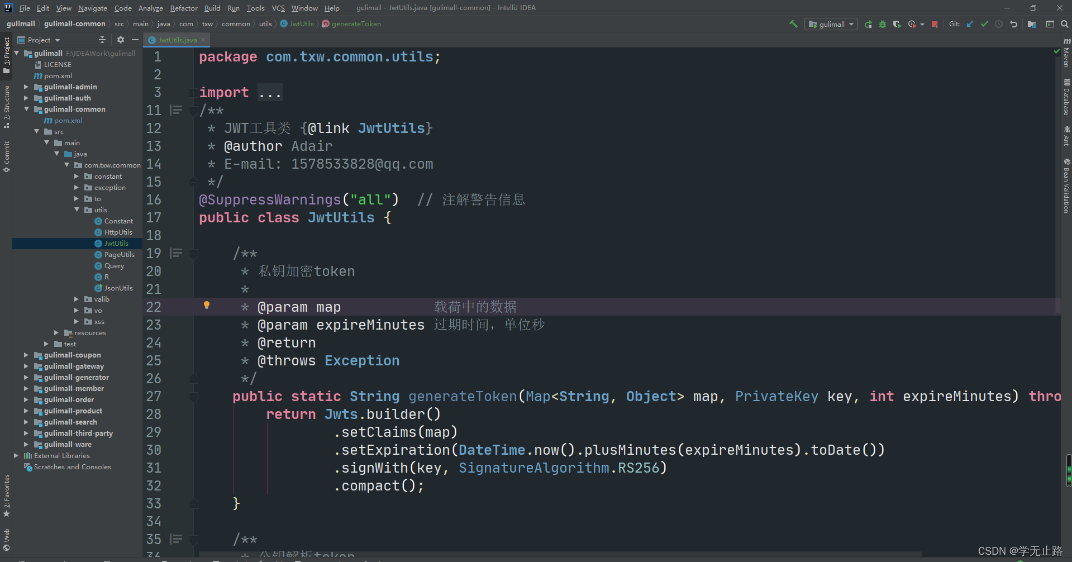Click the Git rollback undo arrow

pos(1013,24)
